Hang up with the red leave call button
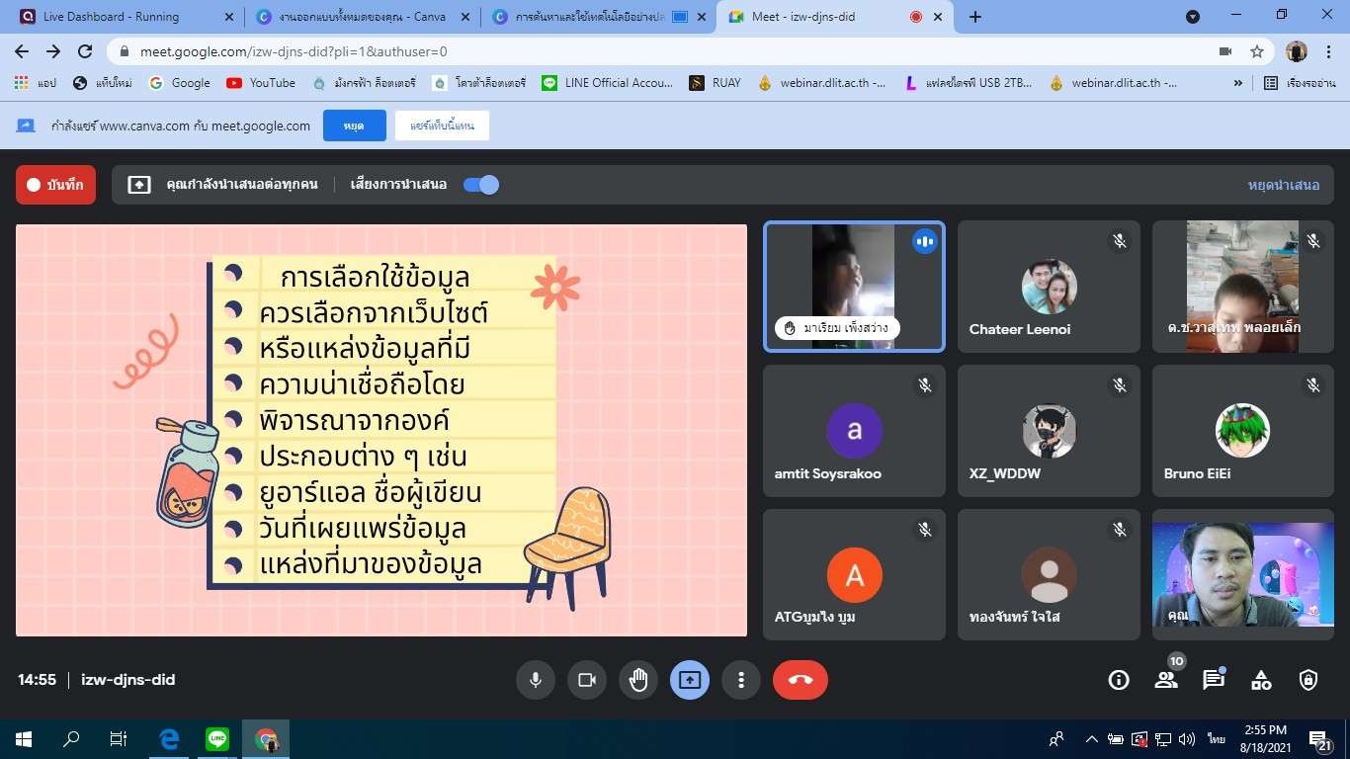Screen dimensions: 1350x759 800,680
